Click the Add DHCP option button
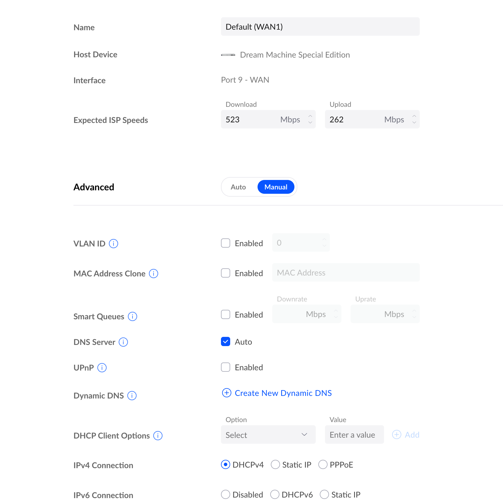 pos(406,435)
